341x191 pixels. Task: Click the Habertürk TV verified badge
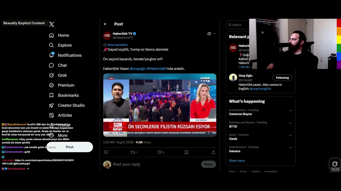pos(135,34)
